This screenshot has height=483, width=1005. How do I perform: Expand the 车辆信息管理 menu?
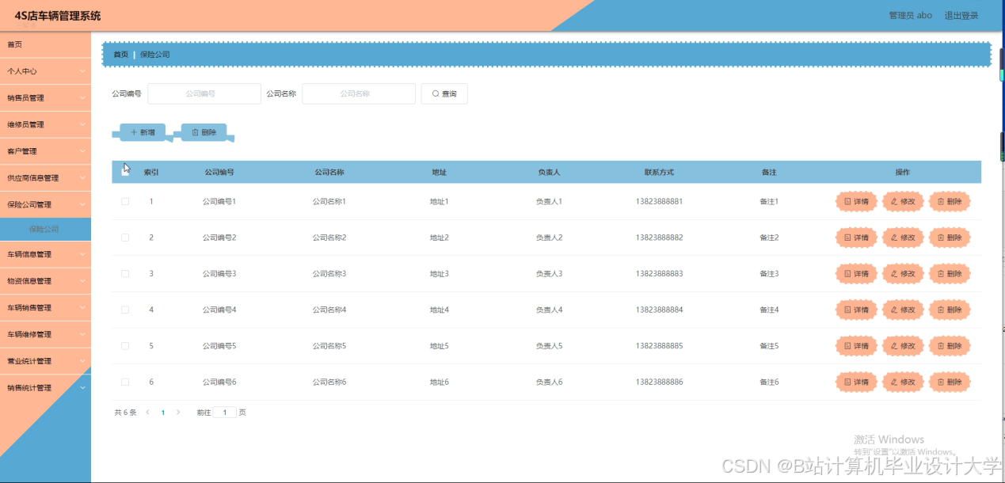[45, 254]
